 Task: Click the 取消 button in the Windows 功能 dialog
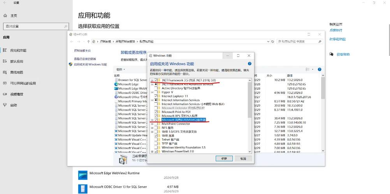pyautogui.click(x=243, y=159)
